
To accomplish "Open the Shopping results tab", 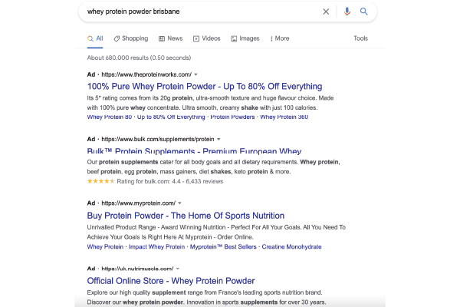I will click(131, 38).
